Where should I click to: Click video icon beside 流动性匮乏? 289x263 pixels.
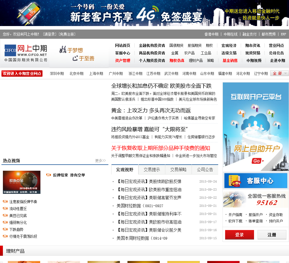tap(5, 209)
